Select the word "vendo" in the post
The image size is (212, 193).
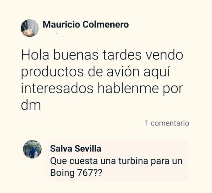pyautogui.click(x=164, y=55)
